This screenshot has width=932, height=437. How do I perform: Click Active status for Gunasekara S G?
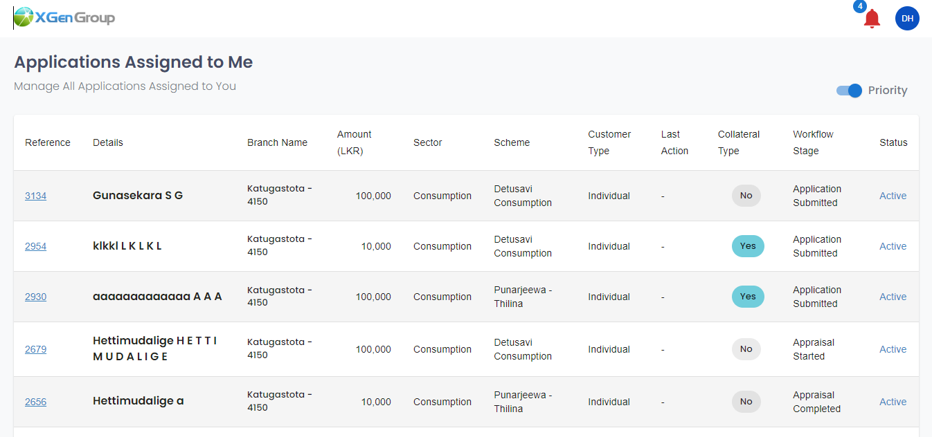tap(893, 196)
